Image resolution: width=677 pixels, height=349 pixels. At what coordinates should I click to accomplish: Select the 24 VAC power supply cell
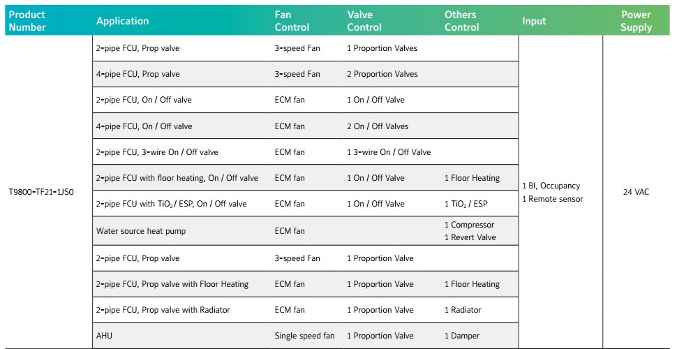pyautogui.click(x=636, y=191)
